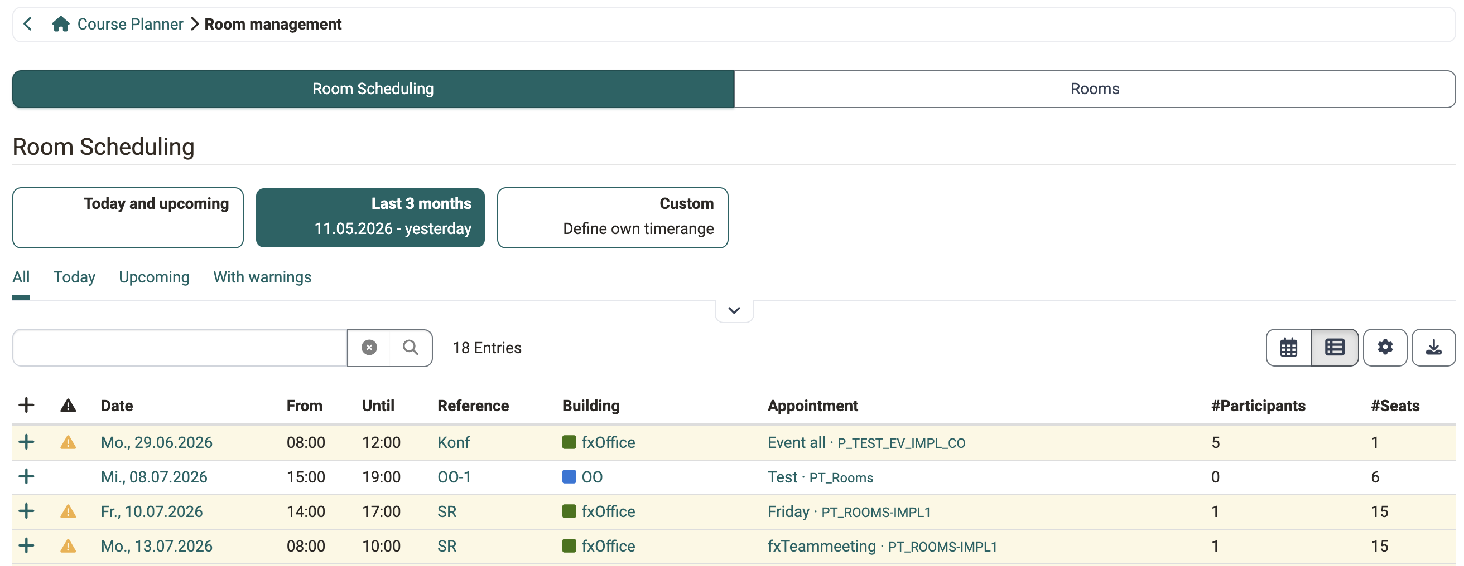Open SR reference in fxTeammeeting row
1464x566 pixels.
[x=447, y=546]
